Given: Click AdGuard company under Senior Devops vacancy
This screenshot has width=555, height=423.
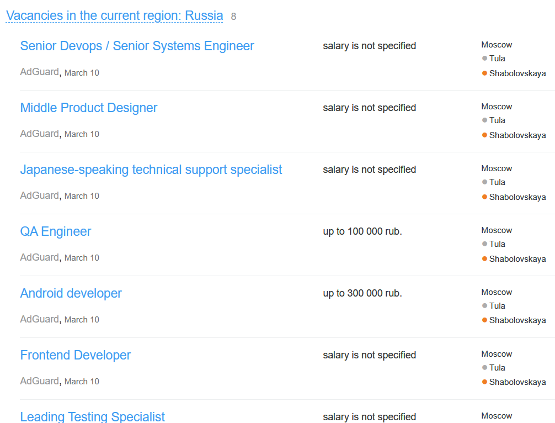Looking at the screenshot, I should [39, 72].
